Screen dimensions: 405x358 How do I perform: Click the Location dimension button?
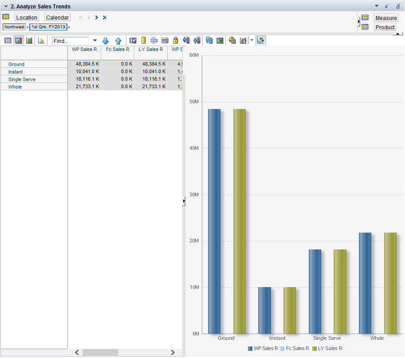coord(27,17)
